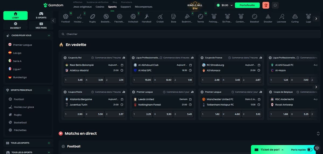The width and height of the screenshot is (323, 154).
Task: Open the chat bubble icon
Action: (x=275, y=5)
